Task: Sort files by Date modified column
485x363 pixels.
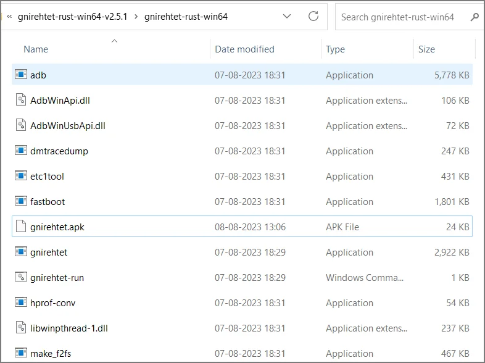Action: pyautogui.click(x=244, y=49)
